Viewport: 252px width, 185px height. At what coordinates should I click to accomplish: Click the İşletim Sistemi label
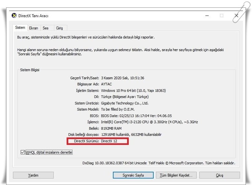pyautogui.click(x=87, y=91)
